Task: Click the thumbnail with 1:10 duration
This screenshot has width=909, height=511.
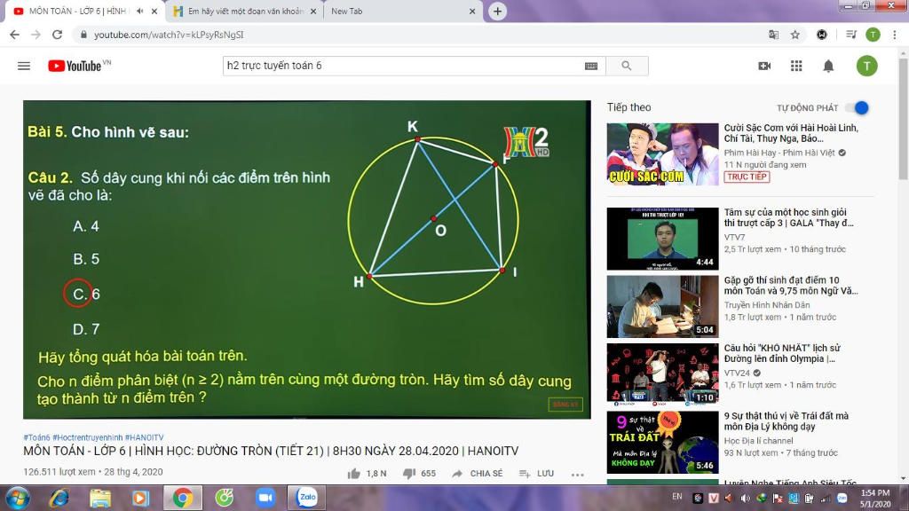Action: tap(662, 374)
